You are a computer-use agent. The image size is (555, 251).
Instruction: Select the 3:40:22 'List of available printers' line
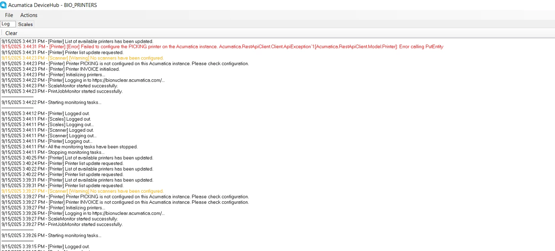tap(77, 169)
